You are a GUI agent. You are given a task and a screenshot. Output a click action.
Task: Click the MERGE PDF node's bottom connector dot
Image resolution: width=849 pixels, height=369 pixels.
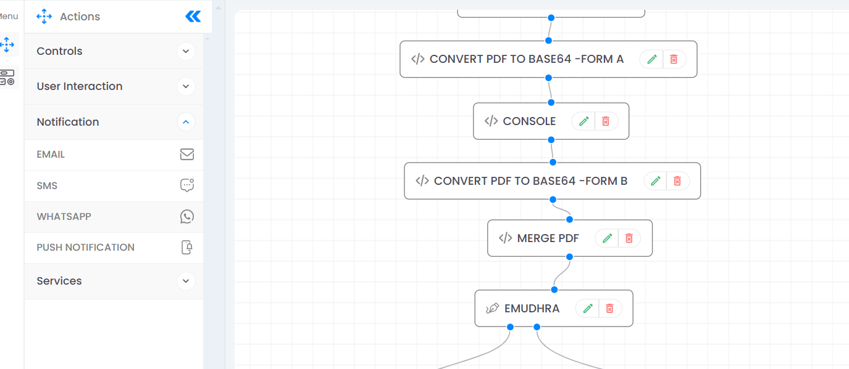point(569,256)
